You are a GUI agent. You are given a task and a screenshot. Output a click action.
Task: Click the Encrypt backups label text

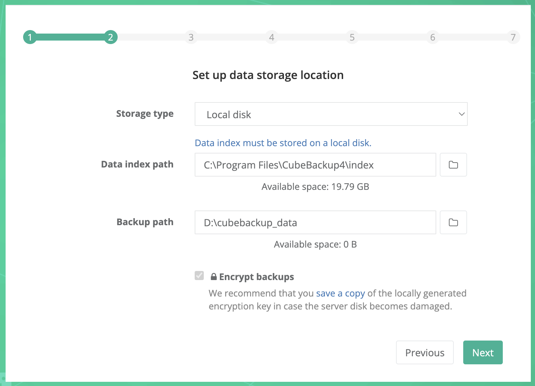(256, 277)
